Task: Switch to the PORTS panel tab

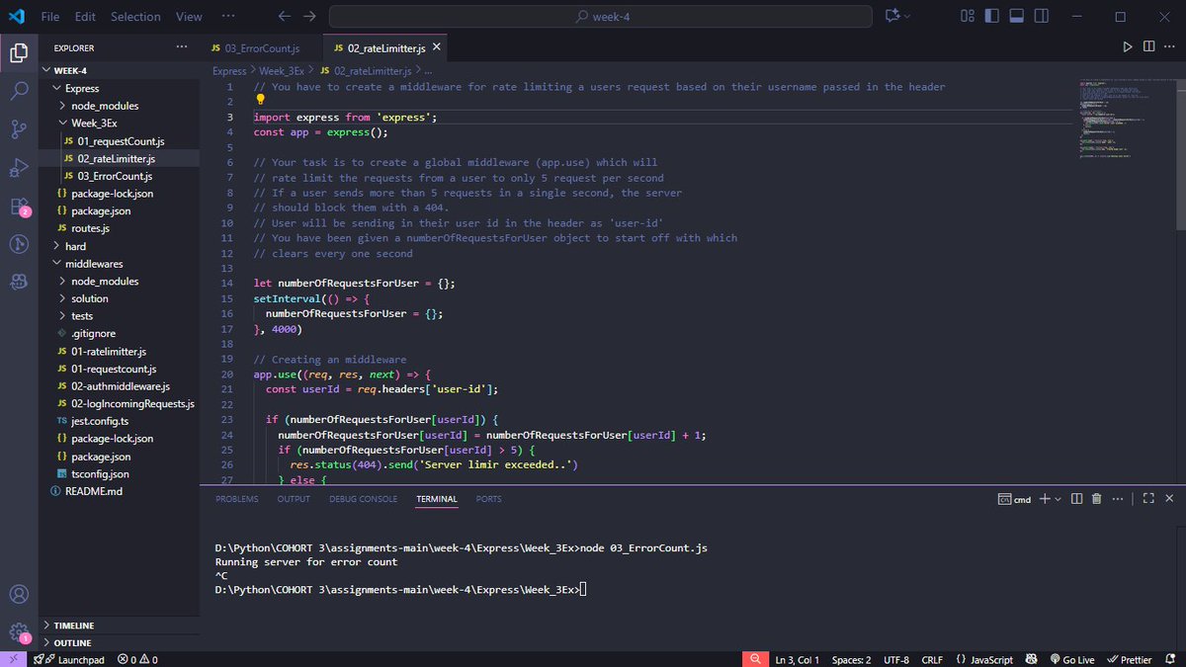Action: pyautogui.click(x=488, y=499)
